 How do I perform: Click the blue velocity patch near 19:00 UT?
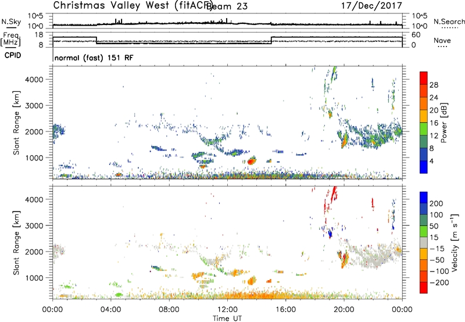(330, 234)
